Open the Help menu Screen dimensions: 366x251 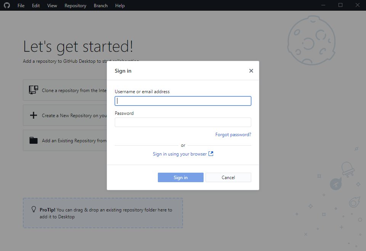coord(120,6)
